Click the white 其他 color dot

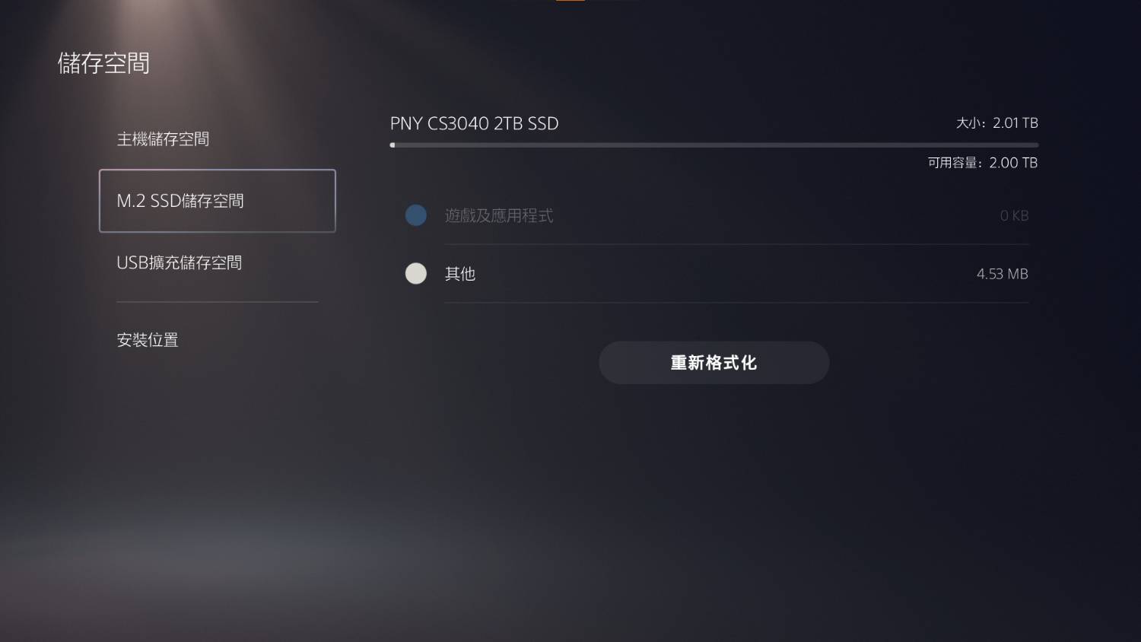tap(416, 273)
